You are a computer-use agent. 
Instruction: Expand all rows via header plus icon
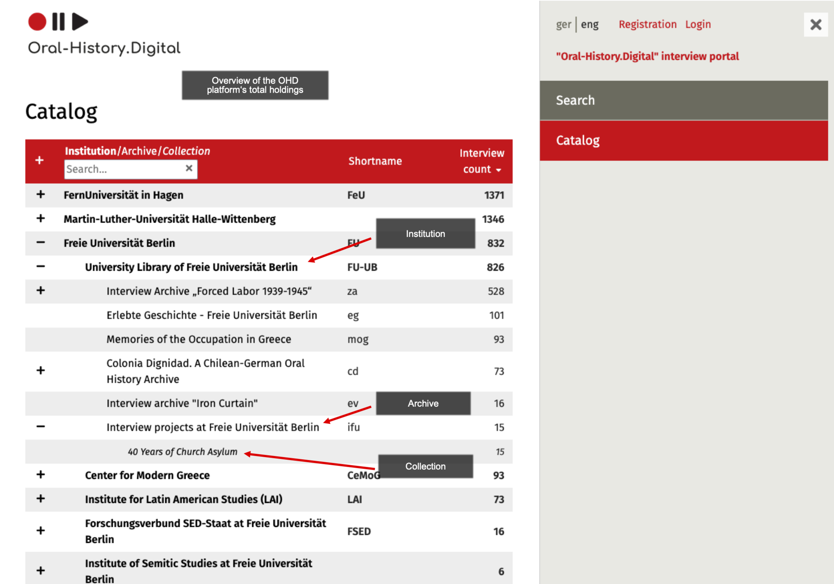(40, 160)
